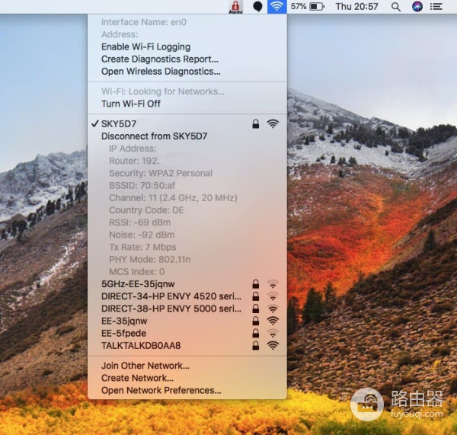Viewport: 457px width, 435px height.
Task: Open Spotlight search magnifier icon
Action: [395, 6]
